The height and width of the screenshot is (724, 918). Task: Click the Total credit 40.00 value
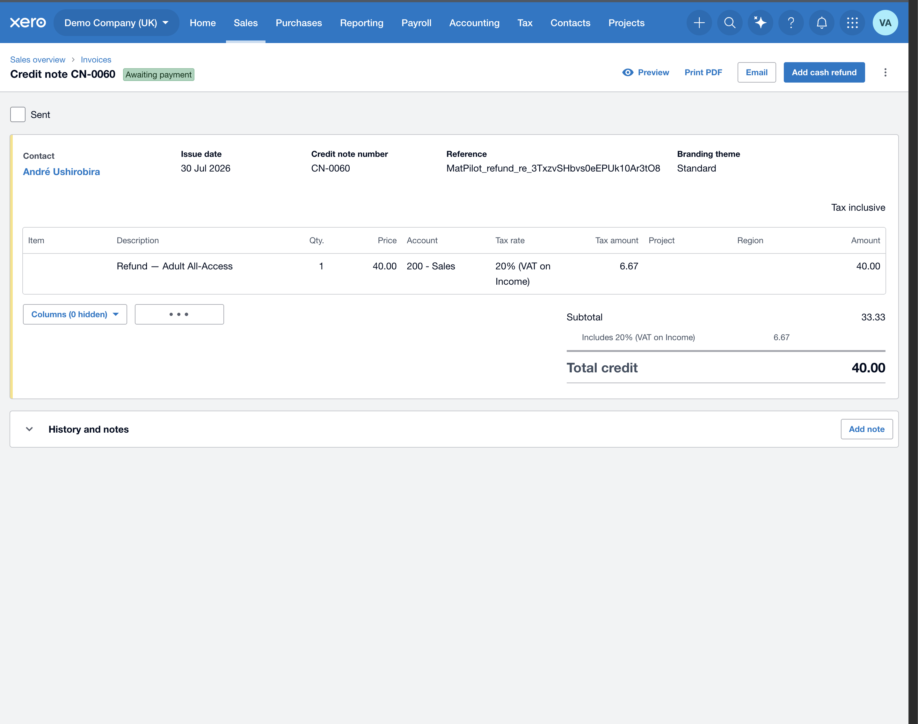pos(868,368)
